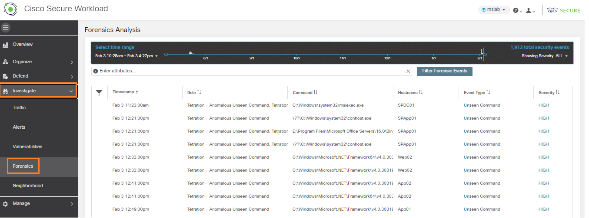Click the right handle of time range slider
Screen dimensions: 589x218
click(486, 54)
